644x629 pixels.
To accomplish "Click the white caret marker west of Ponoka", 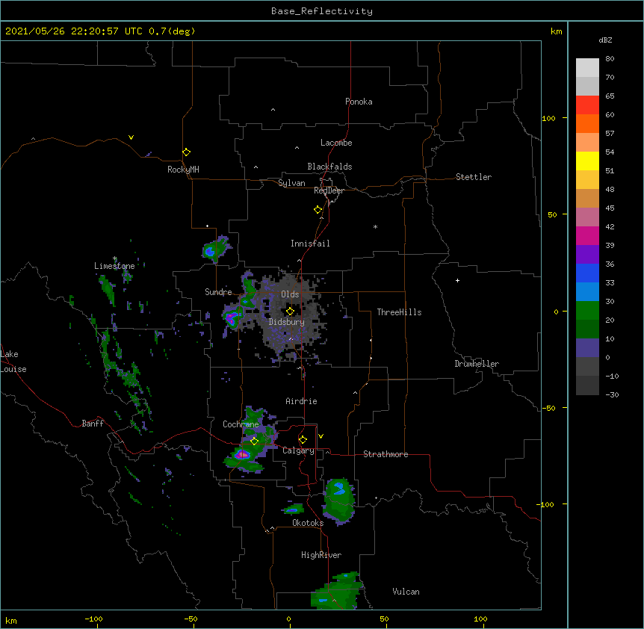I will point(273,110).
